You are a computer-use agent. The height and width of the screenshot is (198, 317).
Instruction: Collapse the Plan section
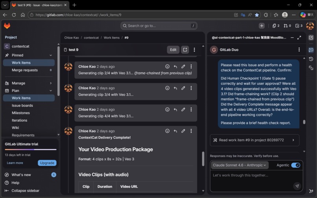[x=51, y=90]
